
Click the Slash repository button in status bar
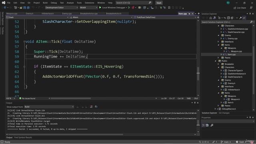[x=241, y=142]
